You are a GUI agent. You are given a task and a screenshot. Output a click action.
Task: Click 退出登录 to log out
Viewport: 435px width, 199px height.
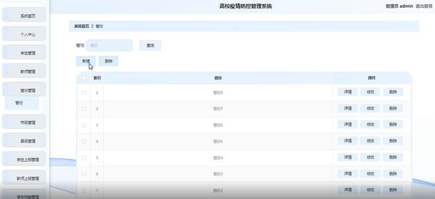click(x=424, y=6)
